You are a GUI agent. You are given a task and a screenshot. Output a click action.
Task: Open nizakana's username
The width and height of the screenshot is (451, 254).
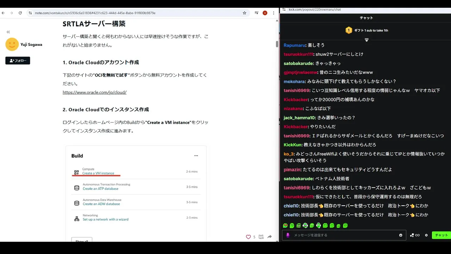pos(294,109)
